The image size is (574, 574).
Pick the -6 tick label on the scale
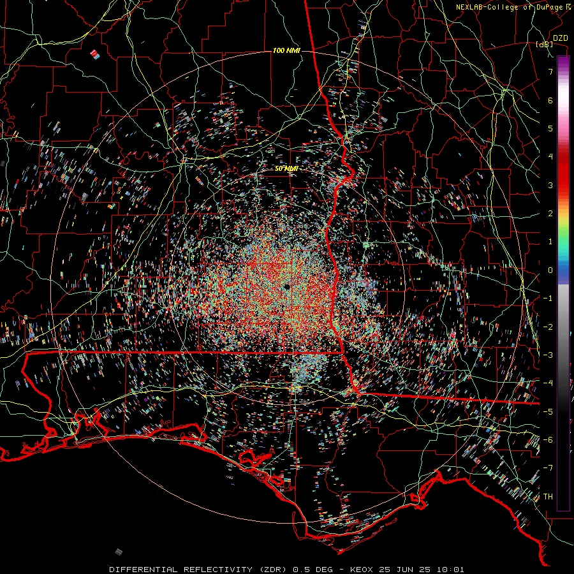point(548,439)
